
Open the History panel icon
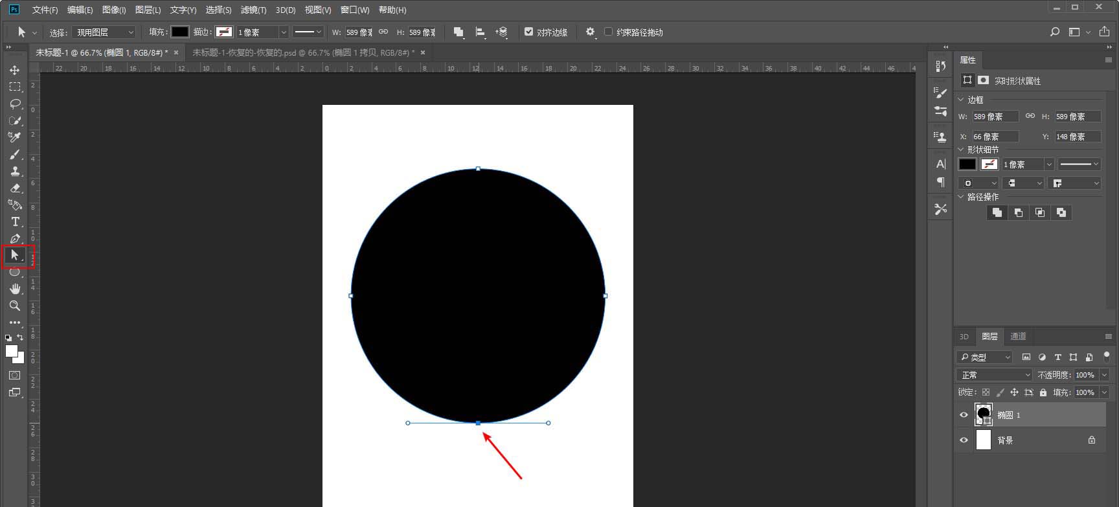(940, 66)
